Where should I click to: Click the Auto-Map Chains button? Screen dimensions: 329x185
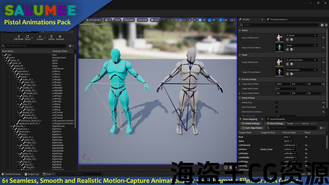(252, 128)
